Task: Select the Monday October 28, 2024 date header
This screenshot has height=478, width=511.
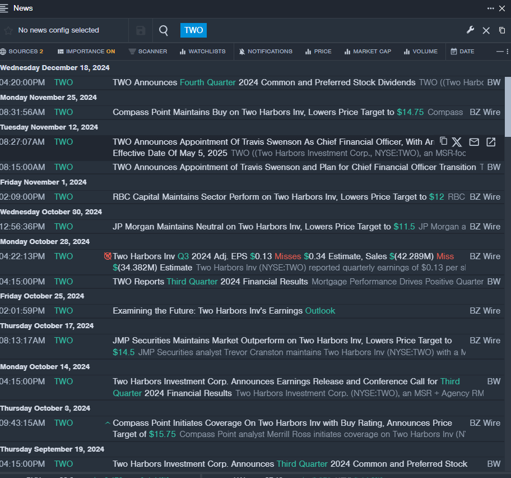Action: 45,242
